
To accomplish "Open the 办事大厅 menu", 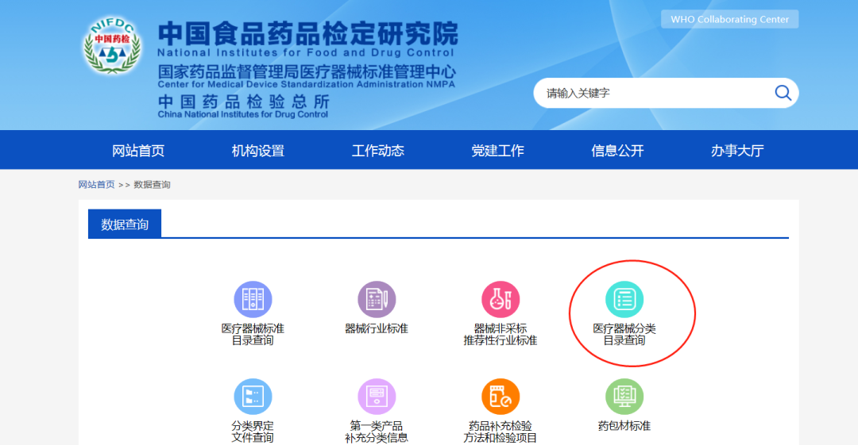I will (x=737, y=151).
